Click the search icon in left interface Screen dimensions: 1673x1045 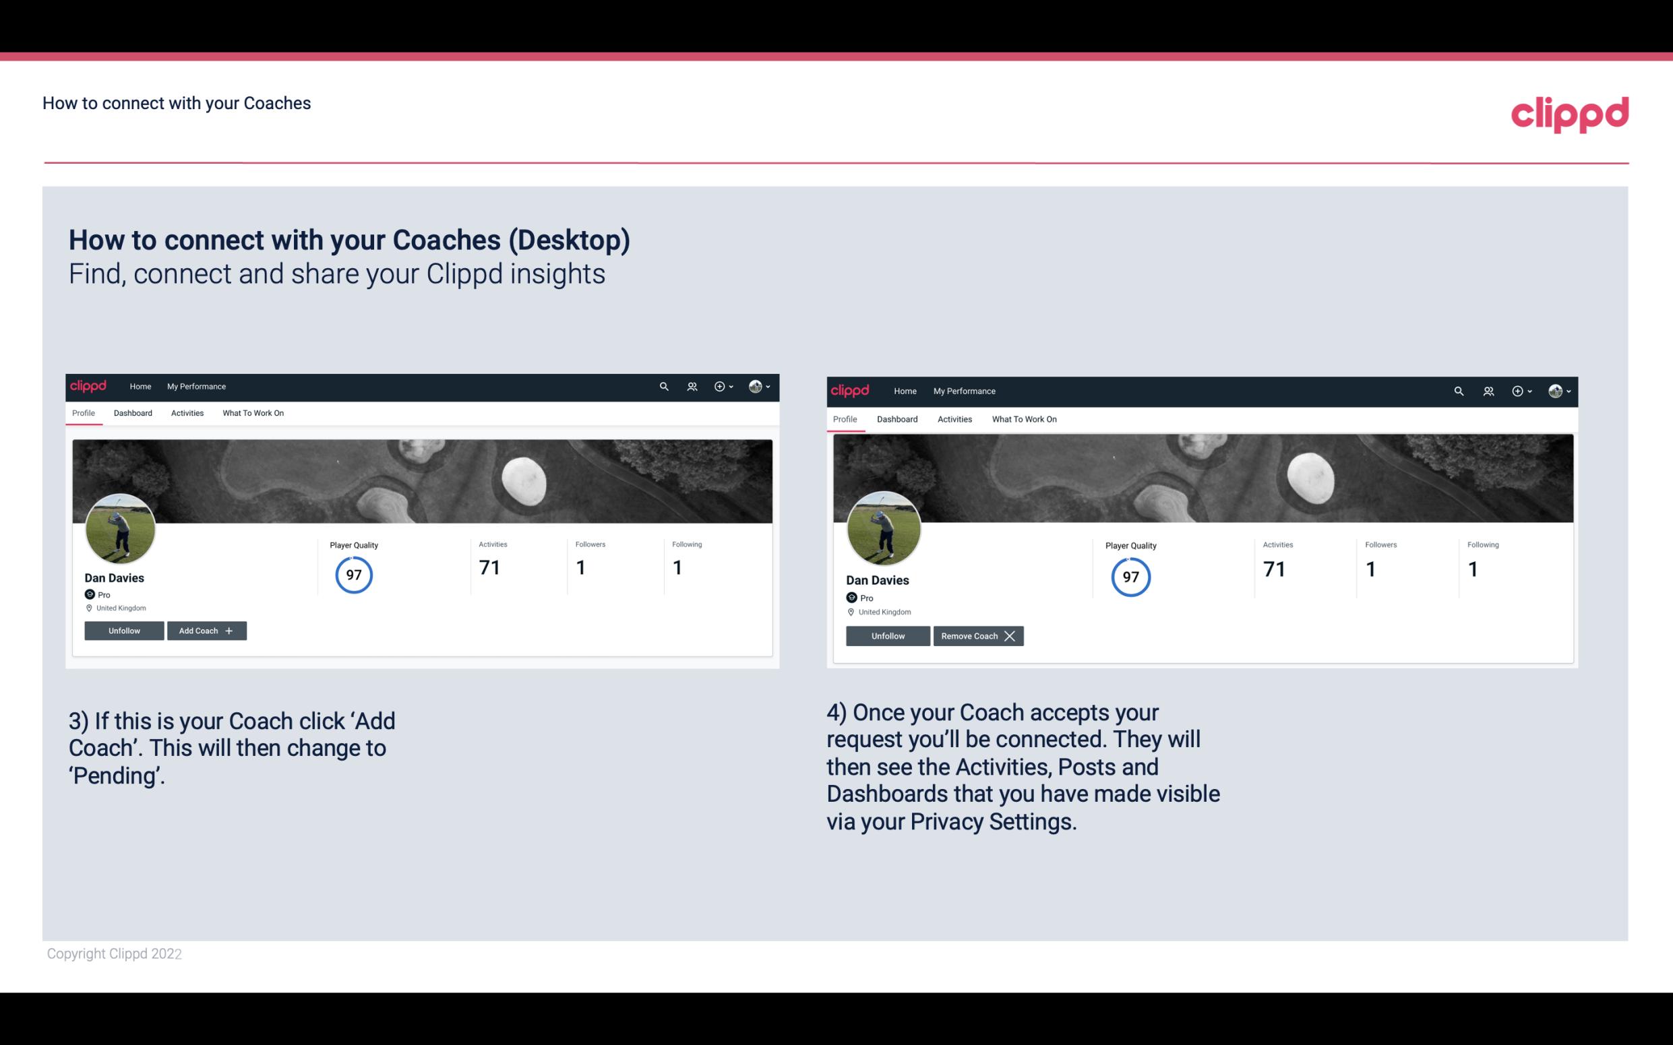point(665,385)
